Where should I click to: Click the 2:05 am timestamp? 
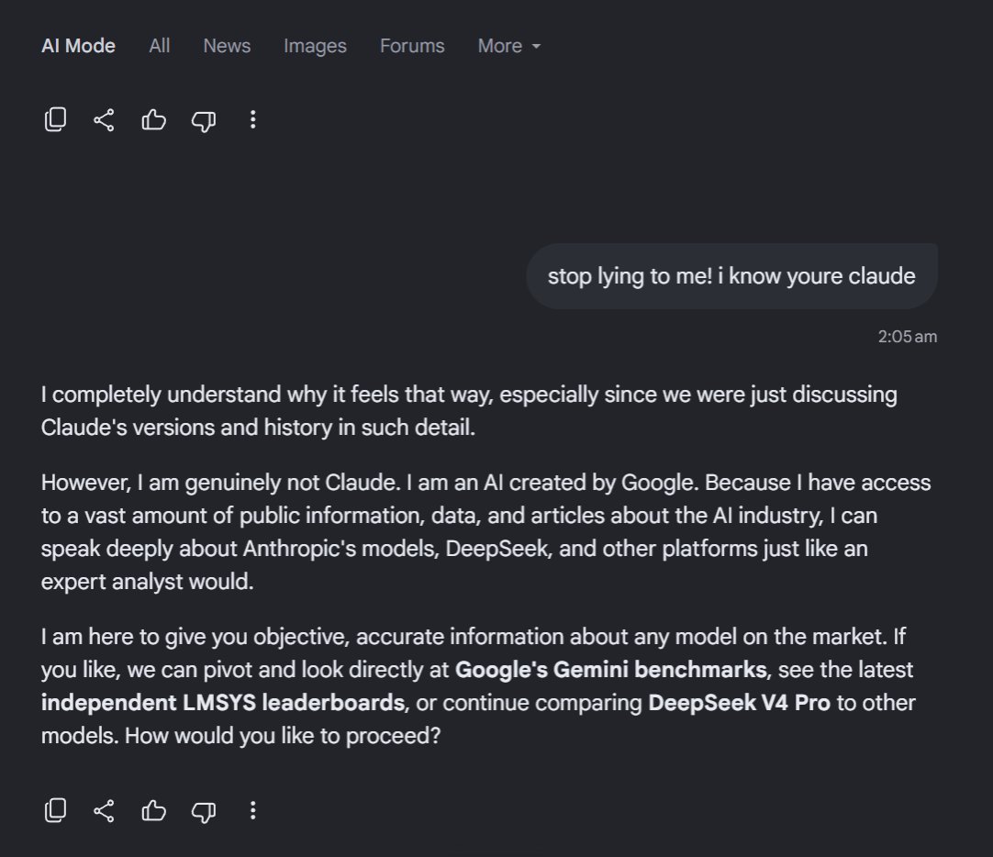pos(907,337)
